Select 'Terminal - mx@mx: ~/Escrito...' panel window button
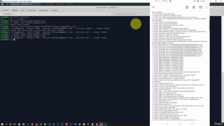Screen dimensions: 224x126 [58, 4]
